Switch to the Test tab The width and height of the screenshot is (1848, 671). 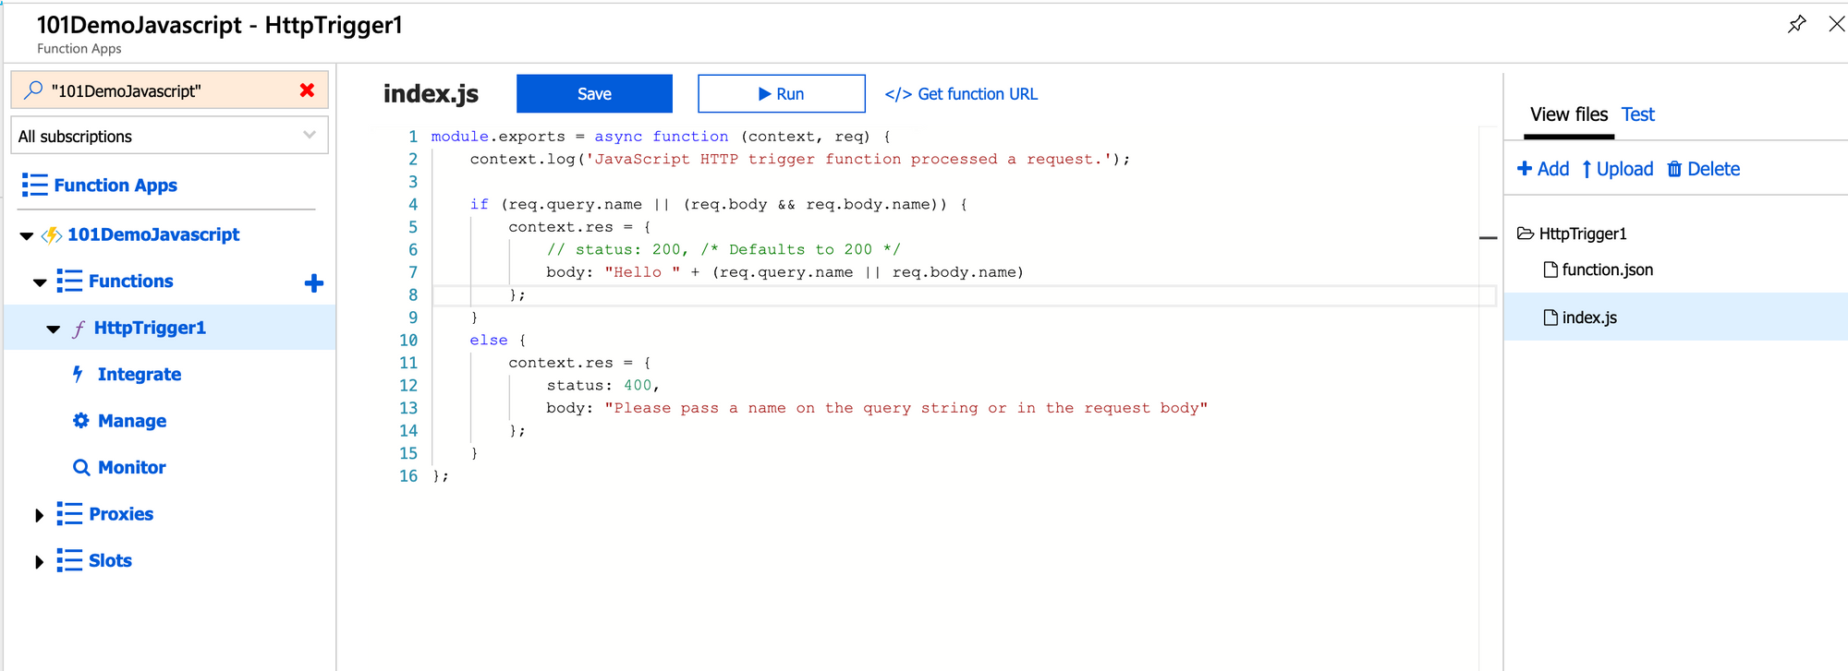[x=1638, y=114]
